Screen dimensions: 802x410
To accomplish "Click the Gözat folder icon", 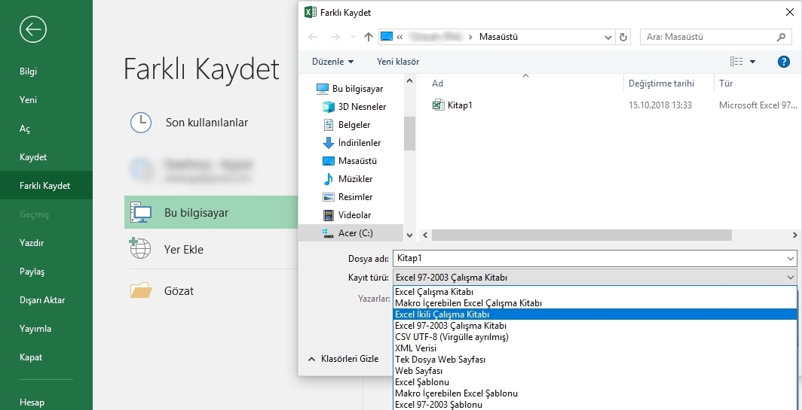I will pyautogui.click(x=141, y=290).
